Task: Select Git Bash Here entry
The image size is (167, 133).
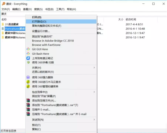Action: click(x=61, y=54)
